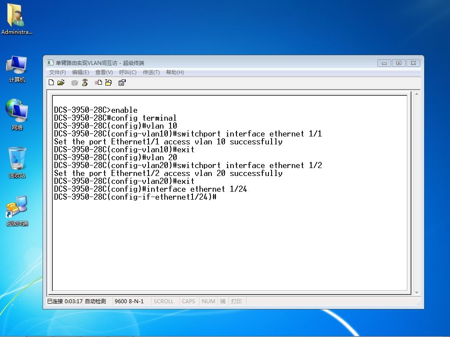Click the Properties toolbar icon
450x337 pixels.
[x=122, y=82]
